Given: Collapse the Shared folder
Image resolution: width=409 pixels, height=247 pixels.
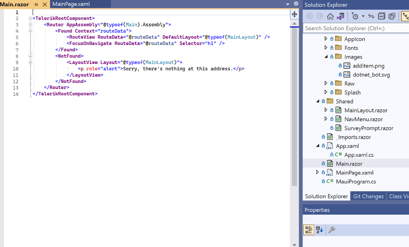Looking at the screenshot, I should click(318, 101).
